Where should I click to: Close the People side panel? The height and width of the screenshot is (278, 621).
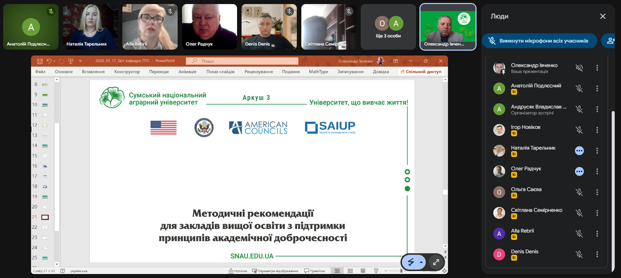click(602, 16)
